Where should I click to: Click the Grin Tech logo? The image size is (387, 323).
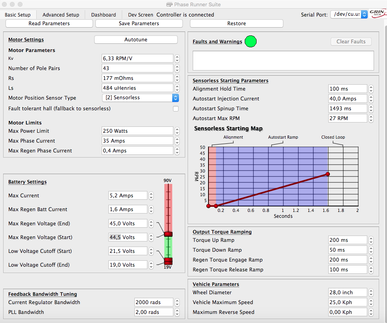(378, 14)
